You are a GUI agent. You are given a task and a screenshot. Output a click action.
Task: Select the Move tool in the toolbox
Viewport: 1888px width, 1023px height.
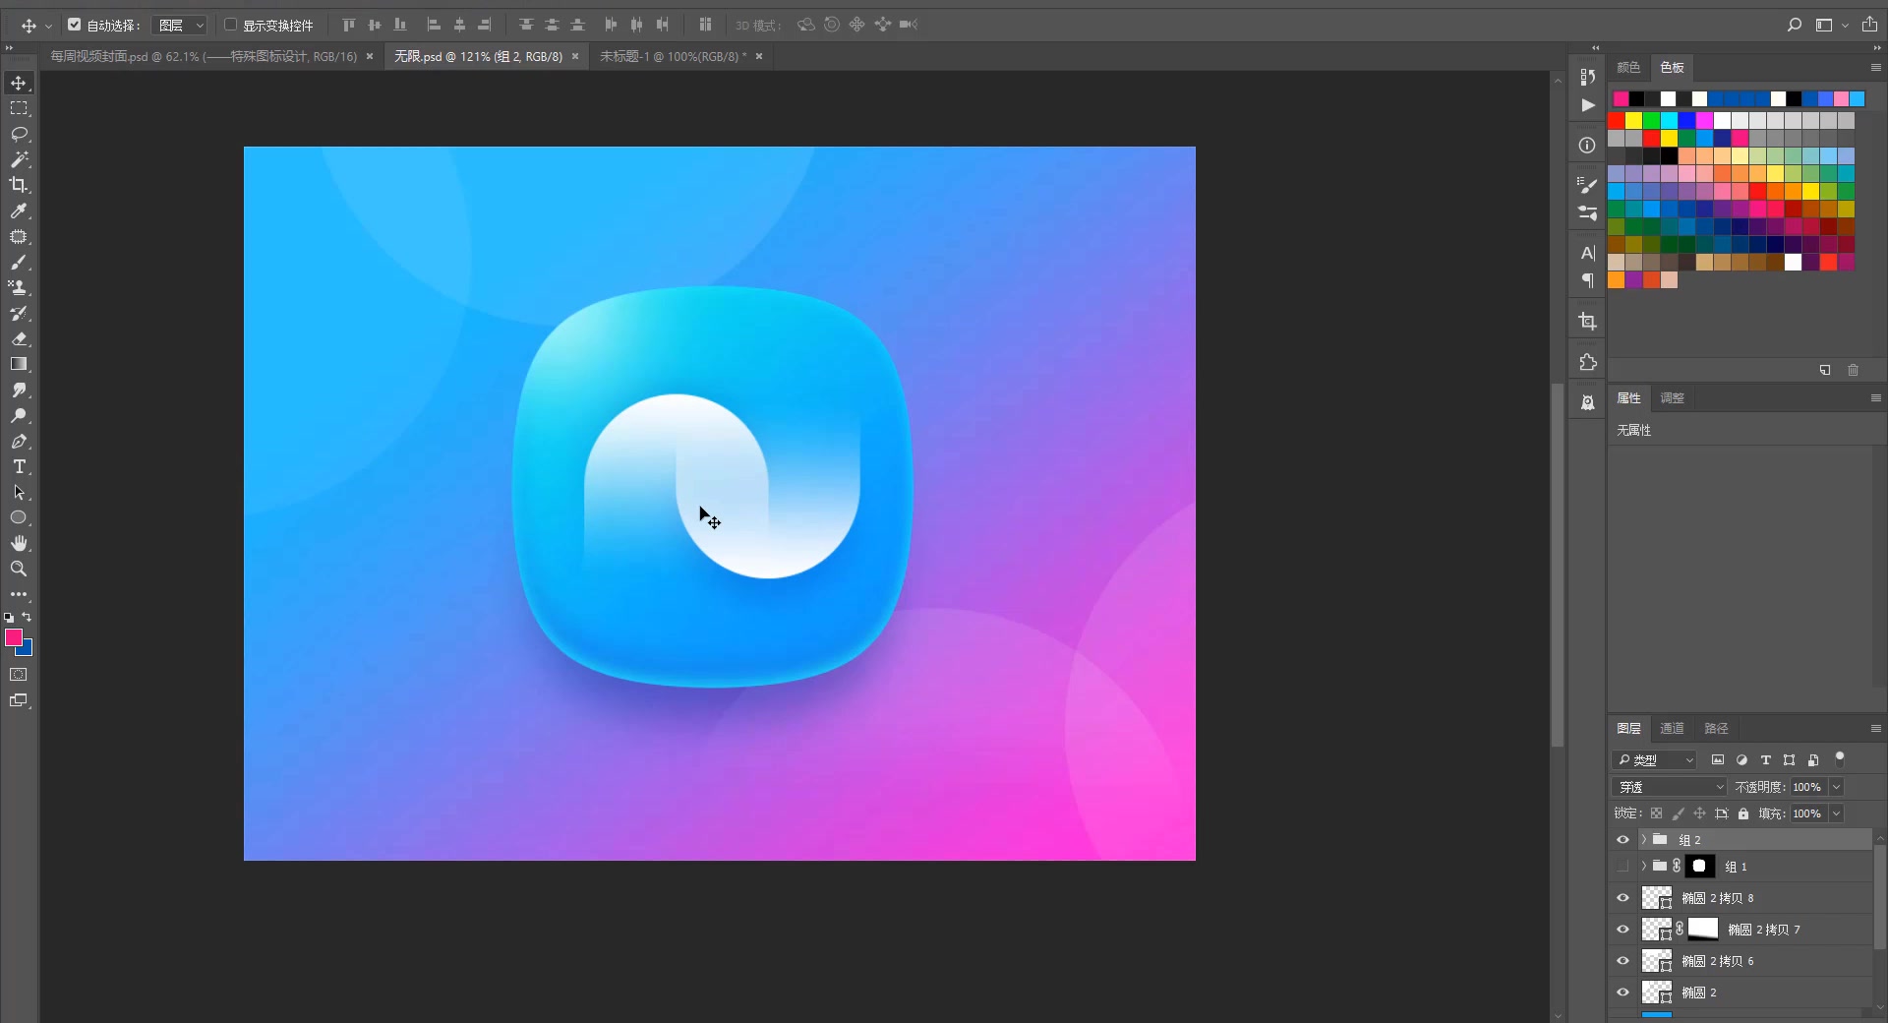pyautogui.click(x=19, y=83)
